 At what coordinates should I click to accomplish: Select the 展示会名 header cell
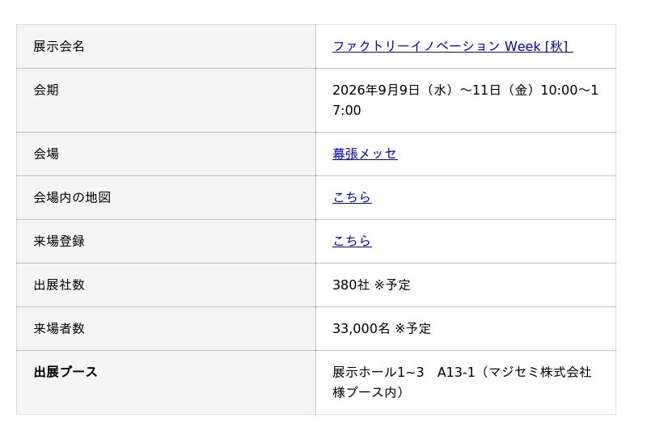tap(166, 46)
